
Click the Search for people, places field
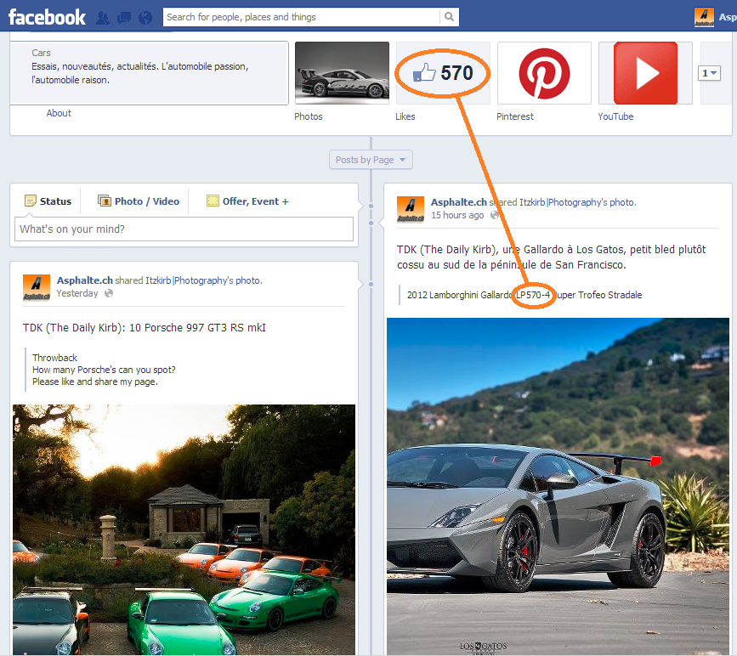(301, 17)
